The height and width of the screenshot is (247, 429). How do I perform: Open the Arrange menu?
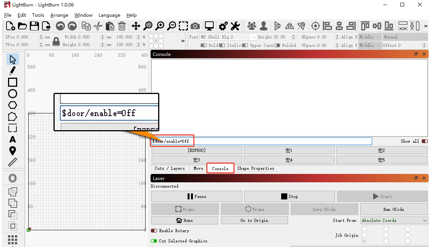coord(59,15)
